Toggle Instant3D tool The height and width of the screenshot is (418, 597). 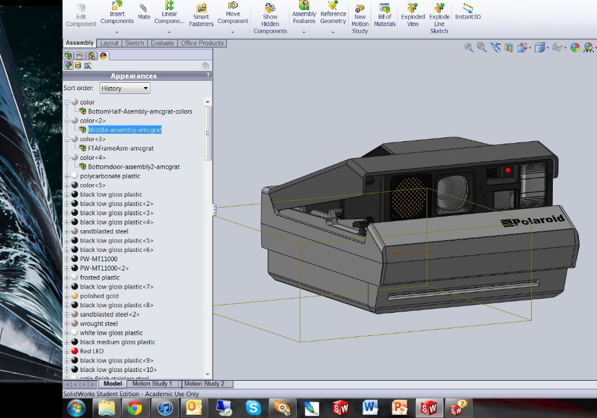[468, 11]
